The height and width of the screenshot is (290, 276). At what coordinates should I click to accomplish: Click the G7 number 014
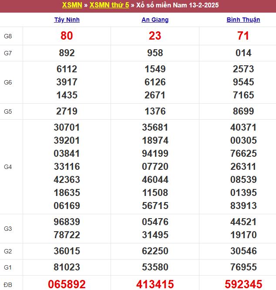click(243, 53)
